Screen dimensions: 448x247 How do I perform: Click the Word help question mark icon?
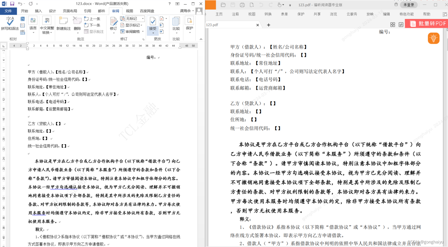[170, 4]
